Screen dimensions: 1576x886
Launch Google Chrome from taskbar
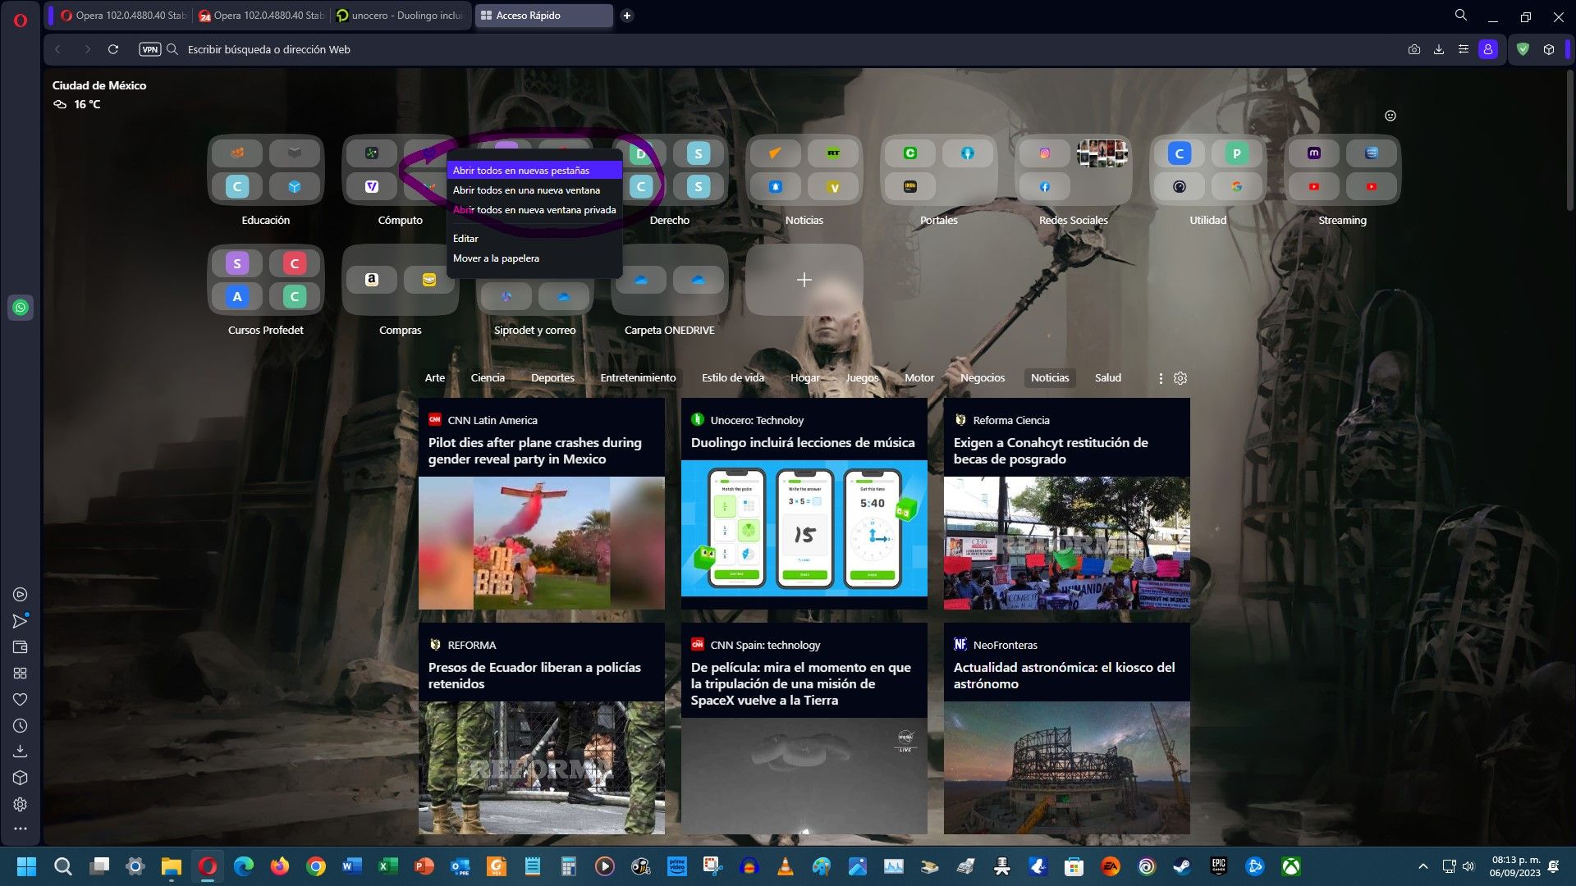point(315,866)
